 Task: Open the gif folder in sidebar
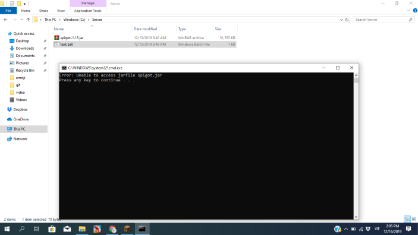pos(18,85)
